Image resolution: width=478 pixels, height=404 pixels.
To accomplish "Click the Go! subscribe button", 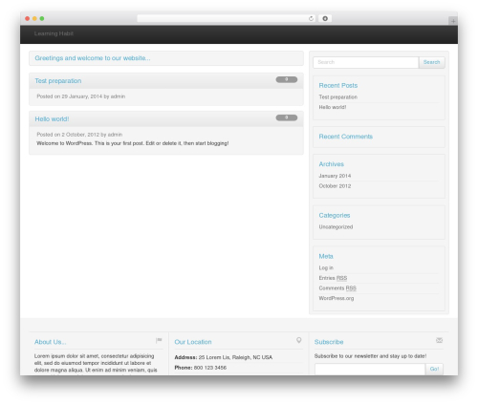I will tap(434, 370).
